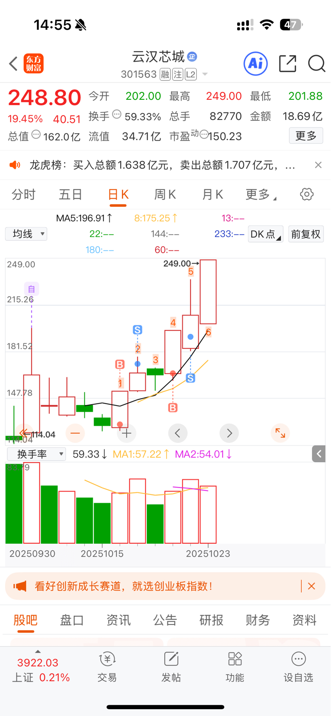Tap the 云汉芯城 stock title

coord(158,56)
